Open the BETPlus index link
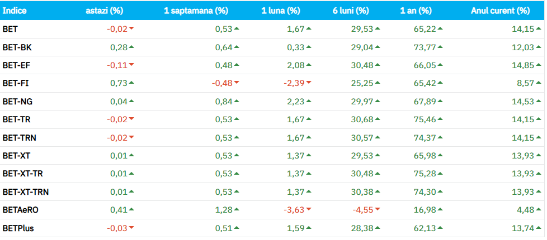 18,228
